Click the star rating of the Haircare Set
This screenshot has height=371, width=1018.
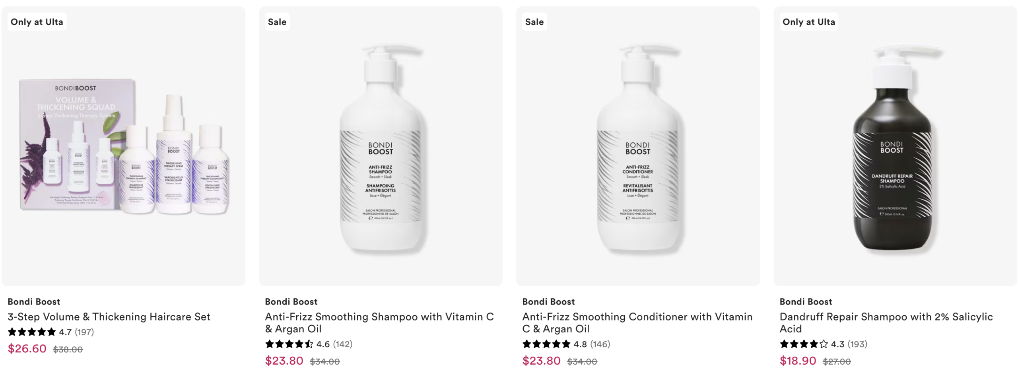32,332
